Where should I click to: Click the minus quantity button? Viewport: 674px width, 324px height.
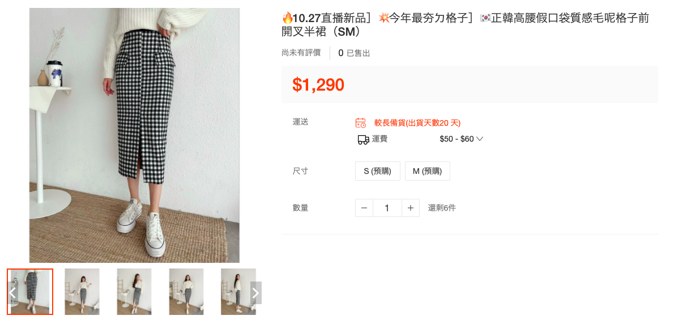click(x=364, y=208)
